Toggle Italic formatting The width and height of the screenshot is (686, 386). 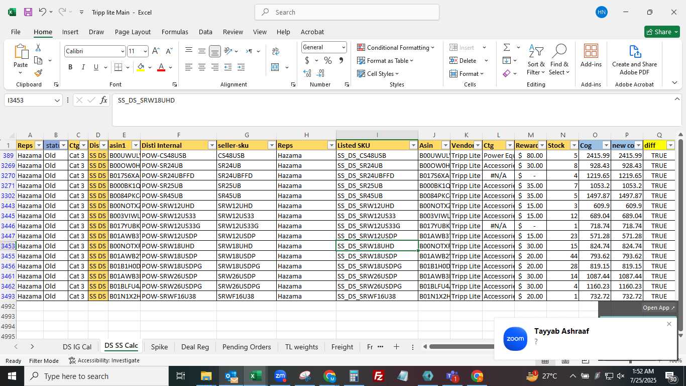tap(83, 67)
